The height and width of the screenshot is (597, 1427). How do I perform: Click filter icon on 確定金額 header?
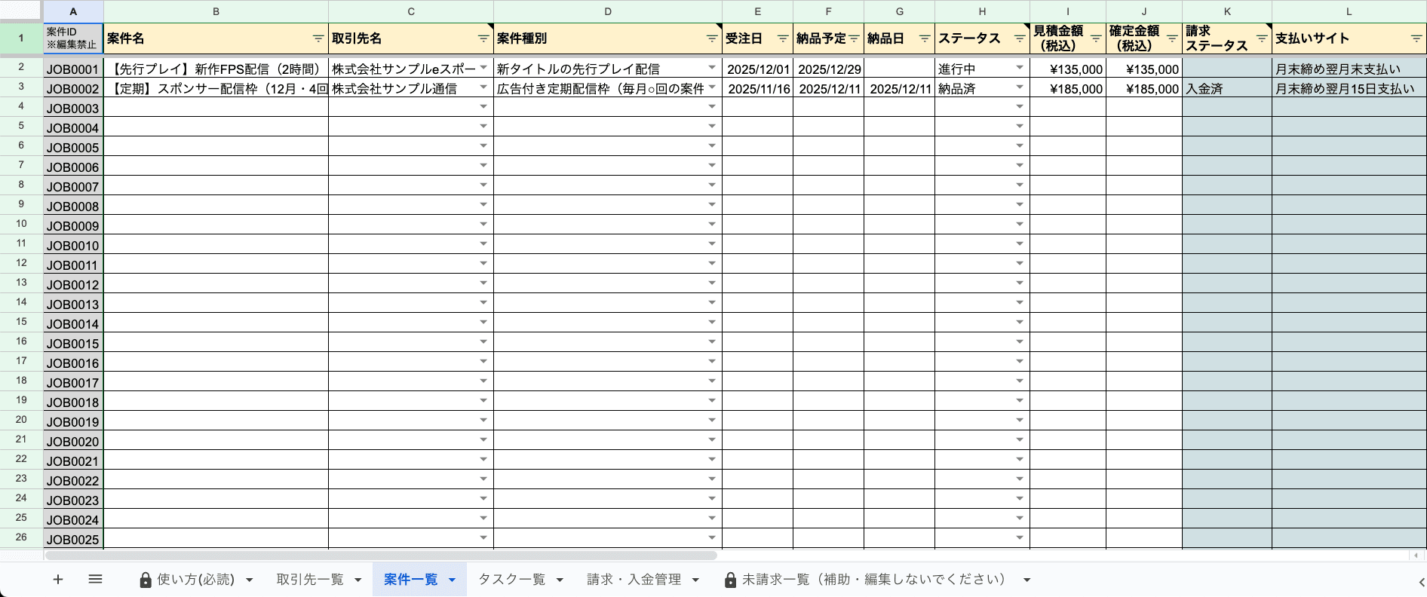1172,38
